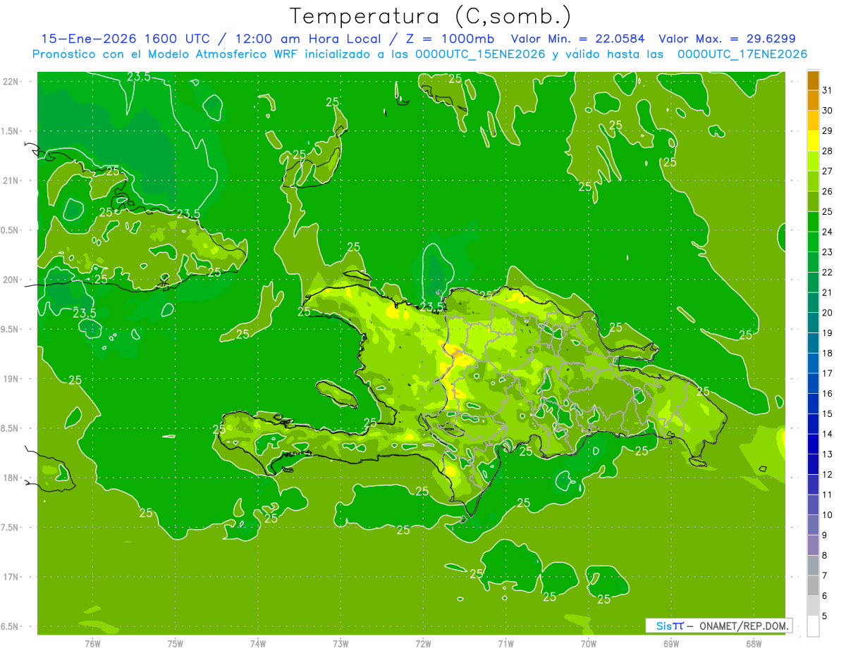Click the 70W longitude axis label
Screen dimensions: 846x653
pyautogui.click(x=589, y=644)
